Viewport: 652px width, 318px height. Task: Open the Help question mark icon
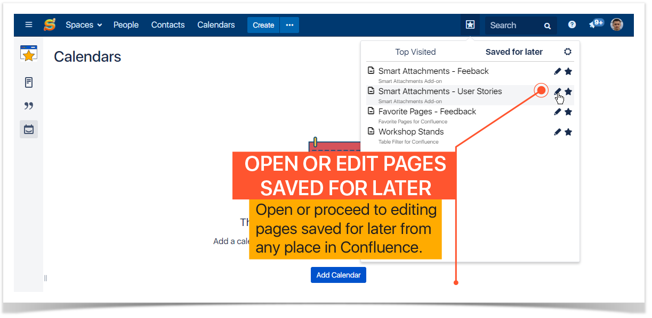tap(572, 24)
